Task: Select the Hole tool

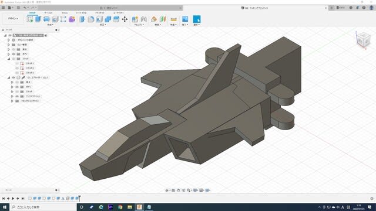Action: pyautogui.click(x=55, y=19)
